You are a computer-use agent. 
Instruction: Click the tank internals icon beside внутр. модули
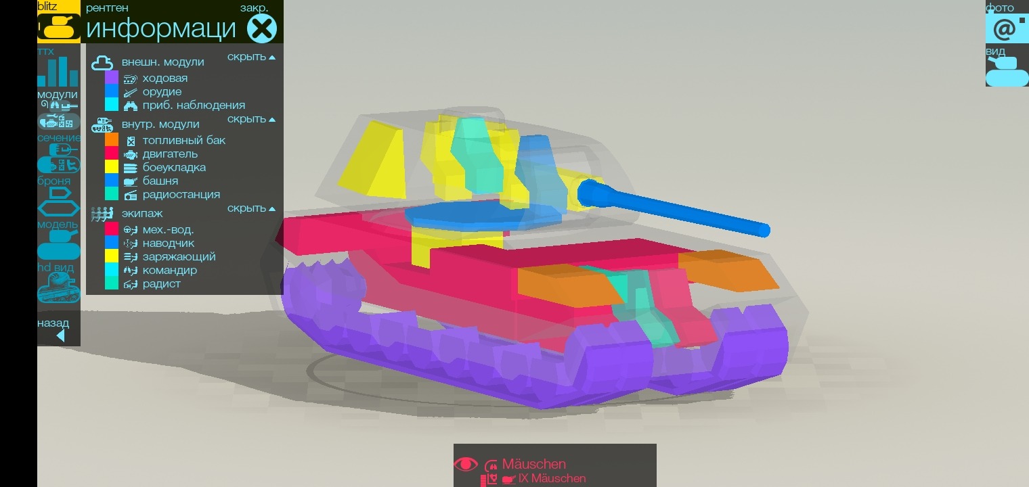[102, 124]
